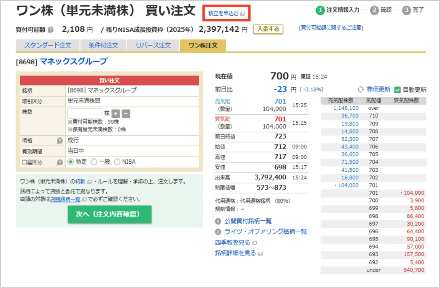
Task: Click help icon next to 買付可能額
Action: 51,30
